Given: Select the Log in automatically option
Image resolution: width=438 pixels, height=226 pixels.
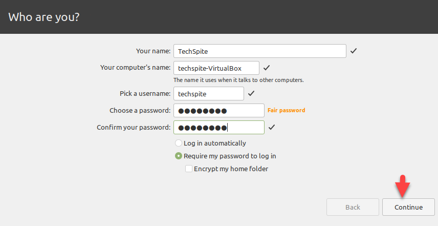Looking at the screenshot, I should click(x=179, y=143).
